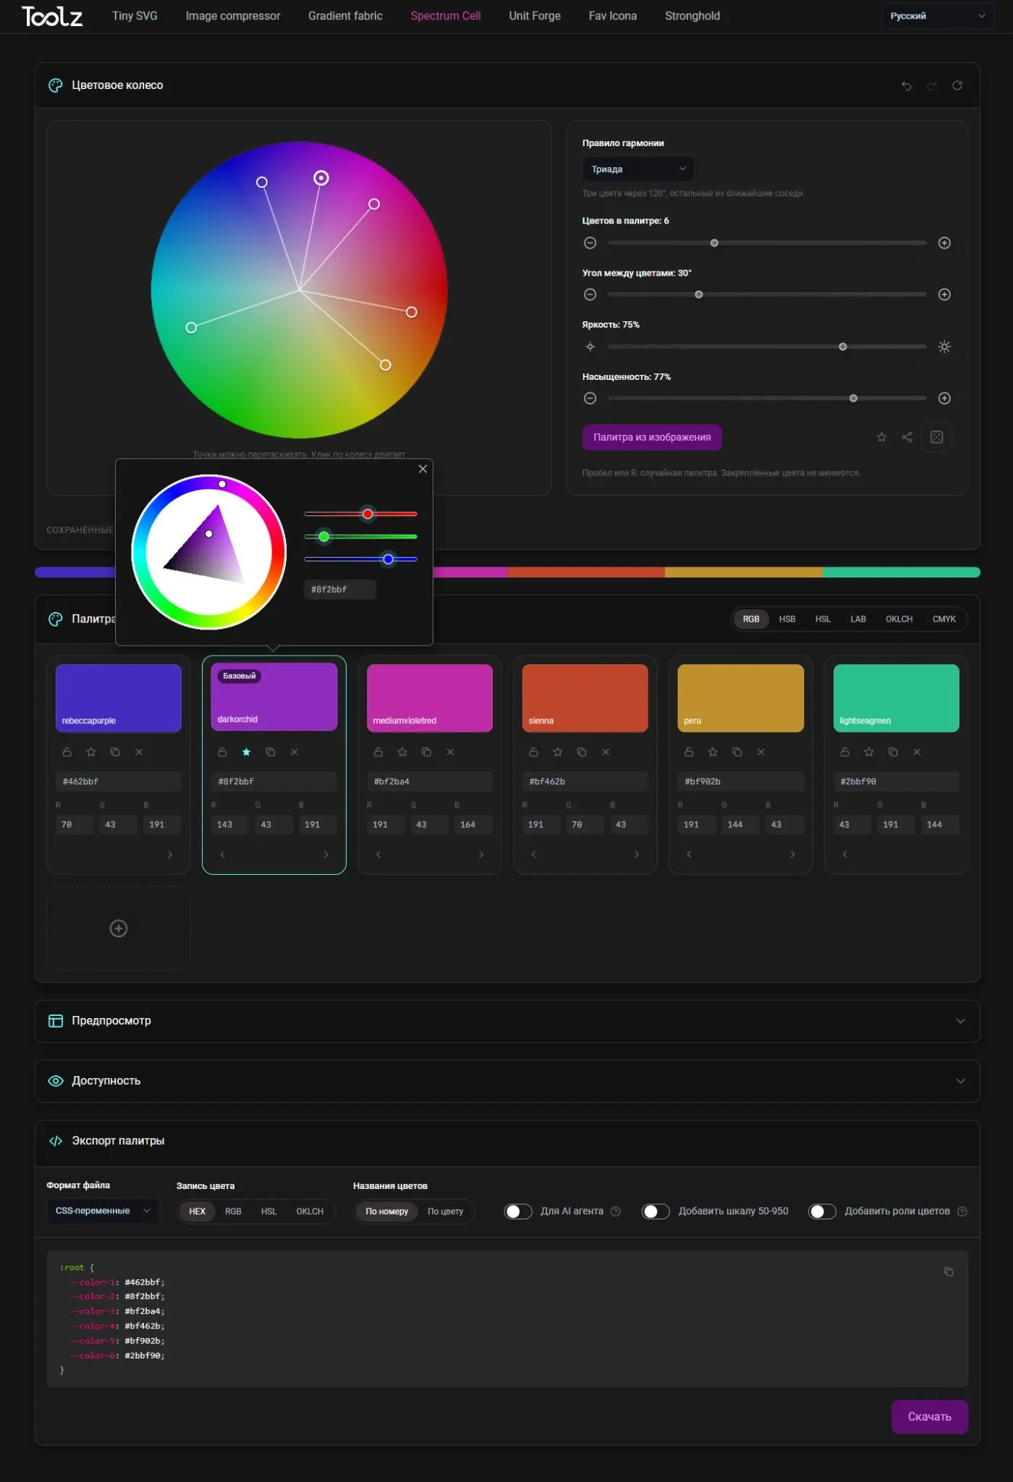Switch palette values to the CMYK tab

point(944,619)
